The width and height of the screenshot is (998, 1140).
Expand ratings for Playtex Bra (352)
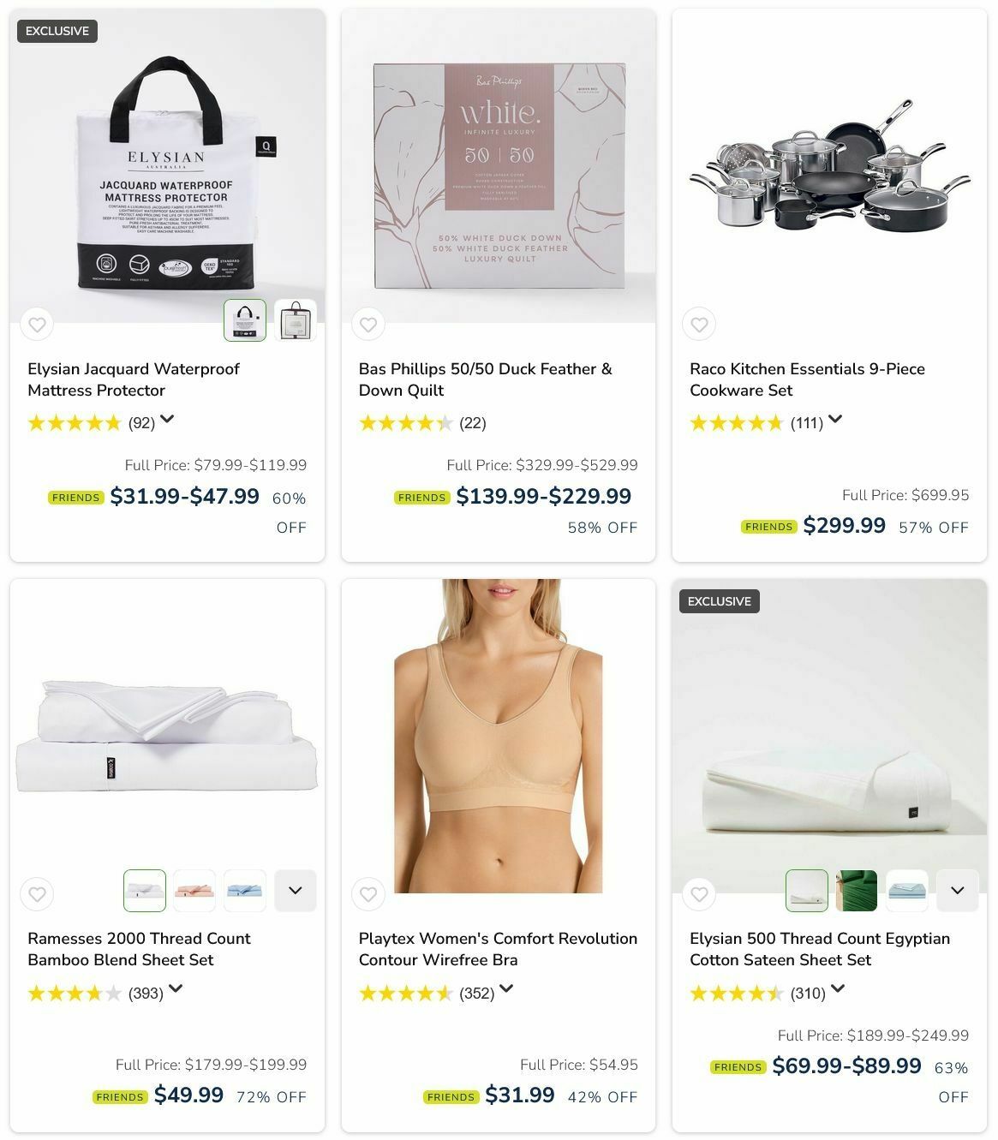tap(506, 989)
